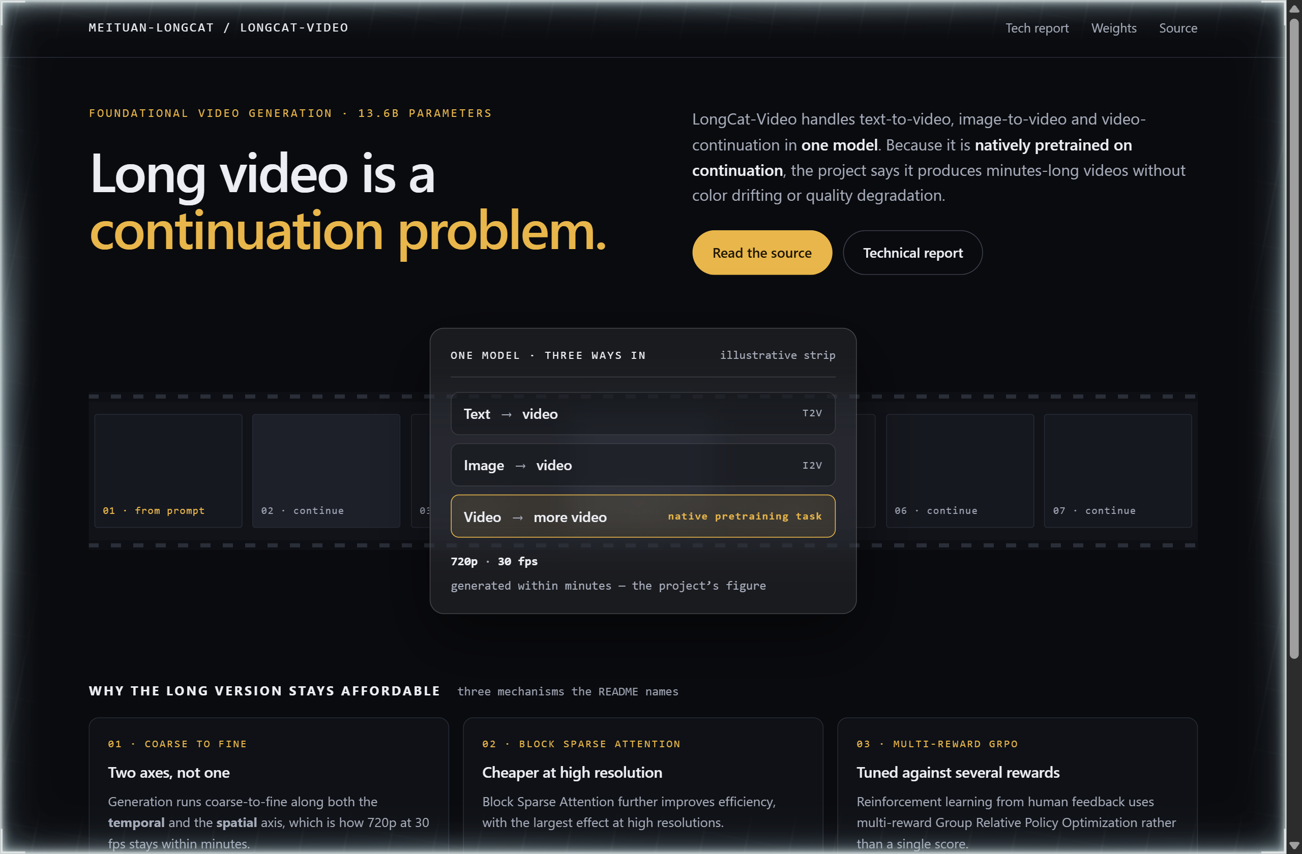Click the Read the source button
Viewport: 1302px width, 854px height.
[x=761, y=253]
